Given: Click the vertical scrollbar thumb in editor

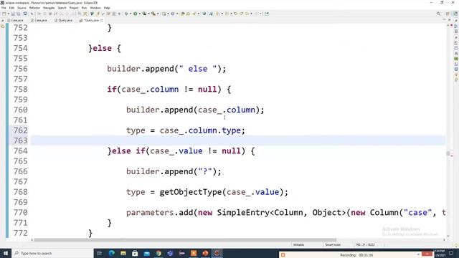Looking at the screenshot, I should [x=448, y=153].
